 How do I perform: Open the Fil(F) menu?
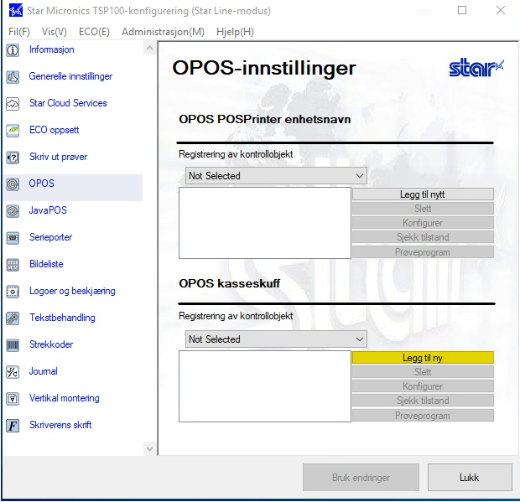[x=19, y=32]
